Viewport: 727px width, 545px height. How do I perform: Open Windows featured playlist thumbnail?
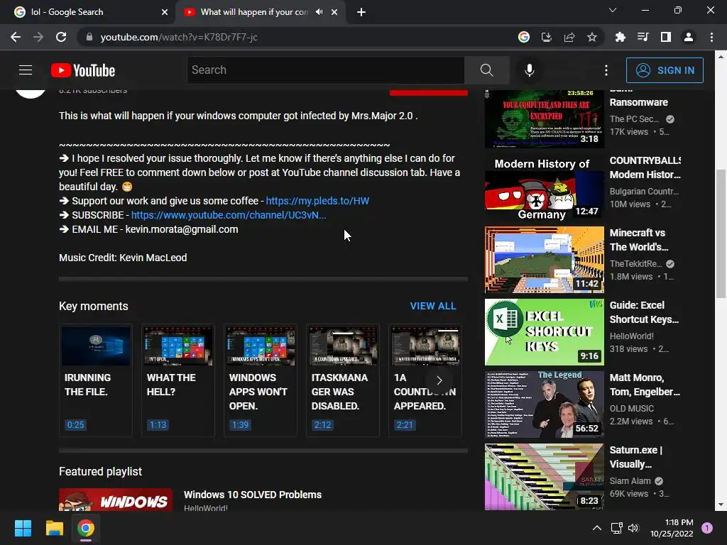tap(116, 500)
